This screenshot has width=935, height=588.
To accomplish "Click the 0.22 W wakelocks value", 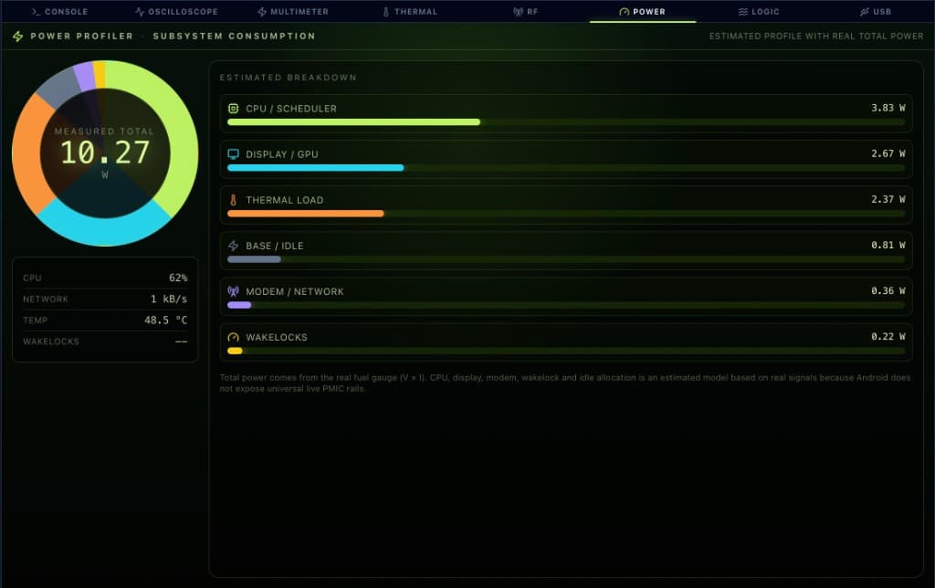I will [888, 337].
